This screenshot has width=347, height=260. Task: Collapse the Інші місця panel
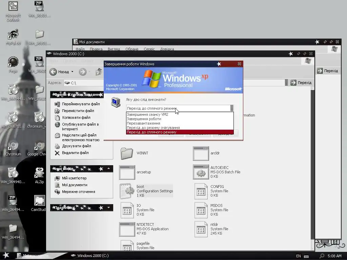click(x=109, y=169)
